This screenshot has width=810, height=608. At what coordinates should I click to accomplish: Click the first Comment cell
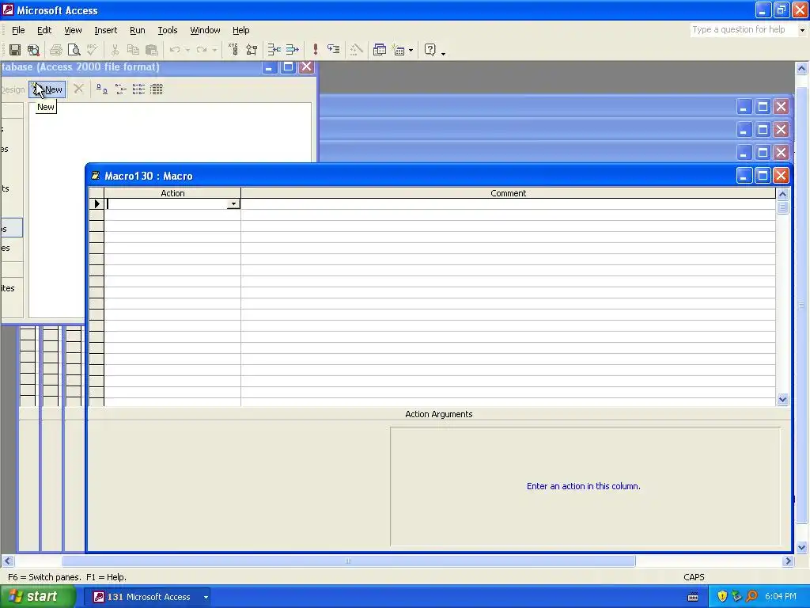point(508,203)
